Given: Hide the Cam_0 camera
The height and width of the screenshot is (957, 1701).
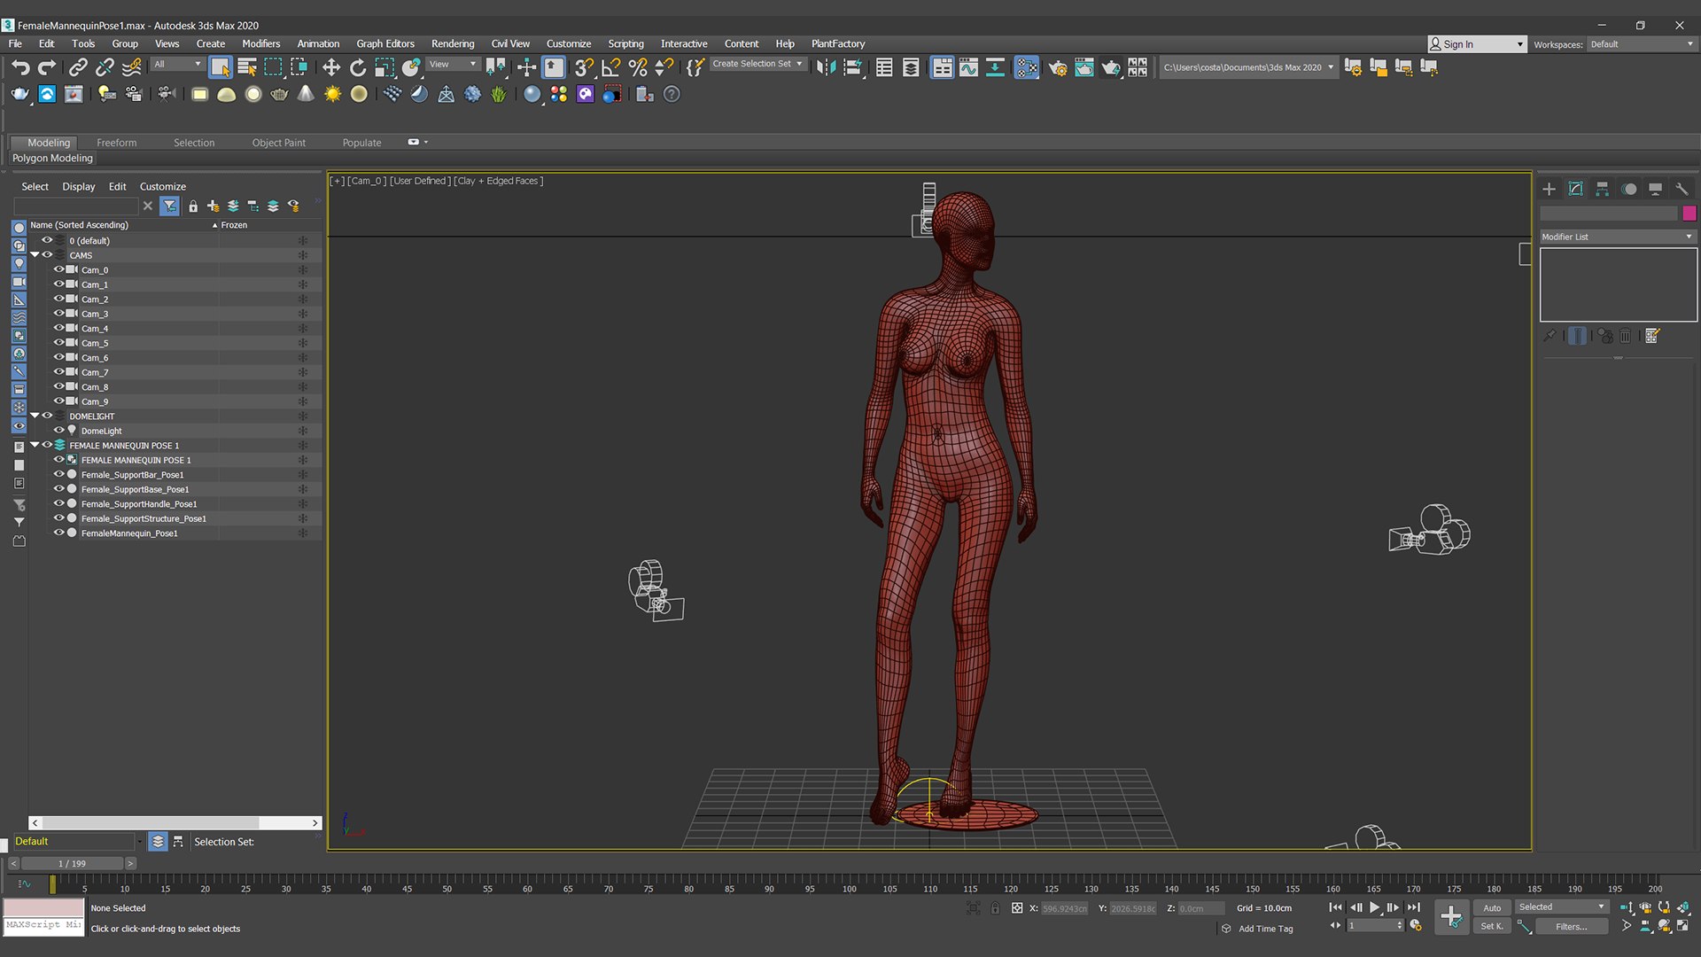Looking at the screenshot, I should 59,269.
